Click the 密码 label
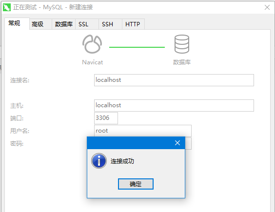275x212 pixels. pos(17,144)
